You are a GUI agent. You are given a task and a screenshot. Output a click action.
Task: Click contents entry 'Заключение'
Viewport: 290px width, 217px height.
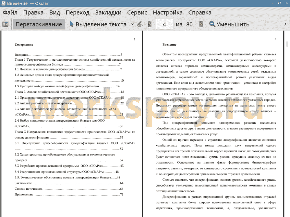pyautogui.click(x=69, y=183)
